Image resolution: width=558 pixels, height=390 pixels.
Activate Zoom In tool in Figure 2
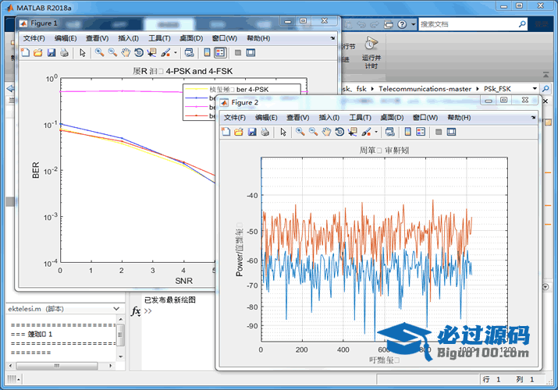tap(300, 132)
